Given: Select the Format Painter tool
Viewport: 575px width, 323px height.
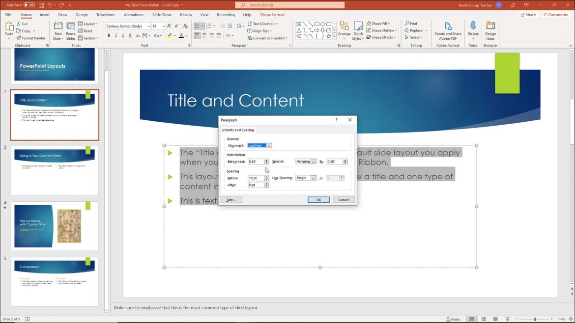Looking at the screenshot, I should click(x=31, y=37).
